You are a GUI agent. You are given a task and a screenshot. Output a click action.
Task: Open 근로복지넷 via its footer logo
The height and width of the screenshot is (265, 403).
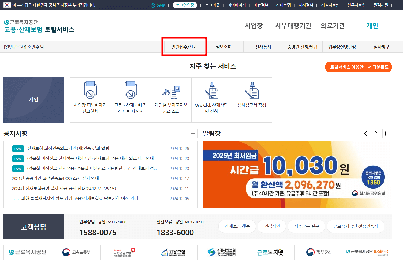tap(270, 252)
